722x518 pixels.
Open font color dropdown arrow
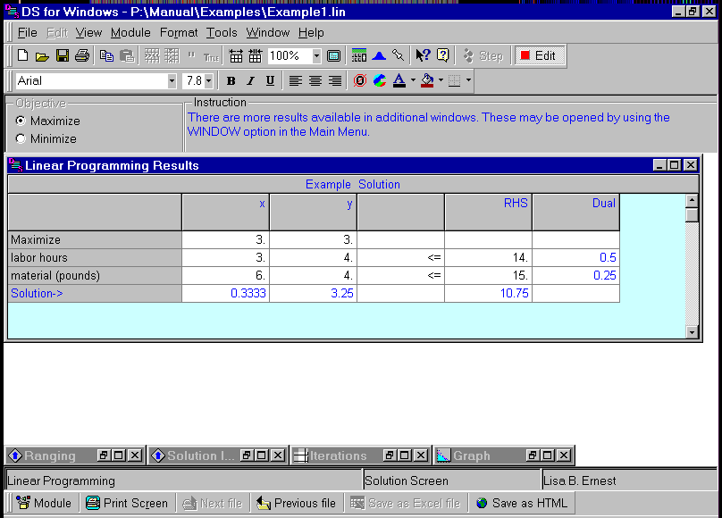(414, 81)
